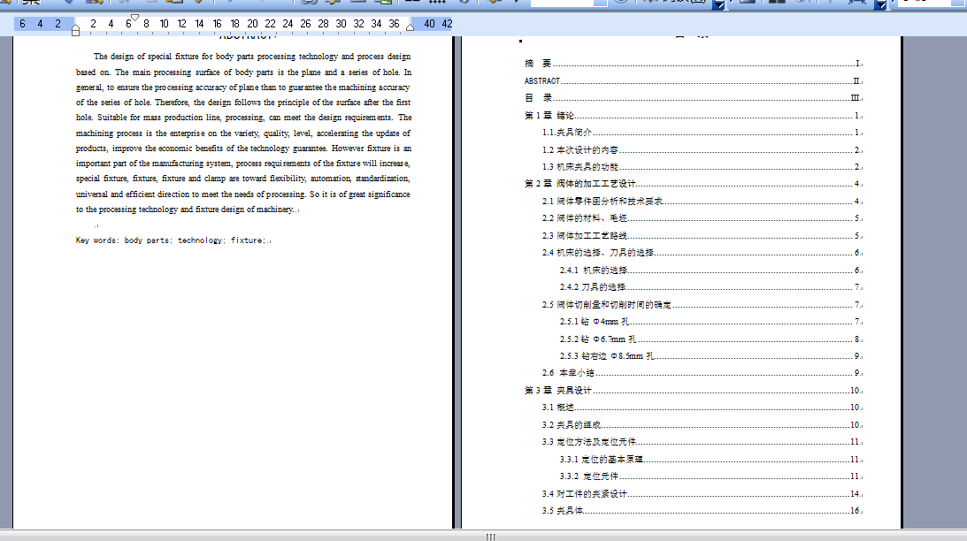Click contents entry 2.3 阀体加工工艺路线

pyautogui.click(x=702, y=235)
